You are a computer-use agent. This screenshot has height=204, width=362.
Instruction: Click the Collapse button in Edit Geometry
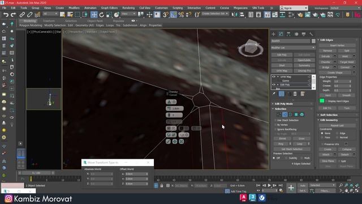(x=347, y=150)
